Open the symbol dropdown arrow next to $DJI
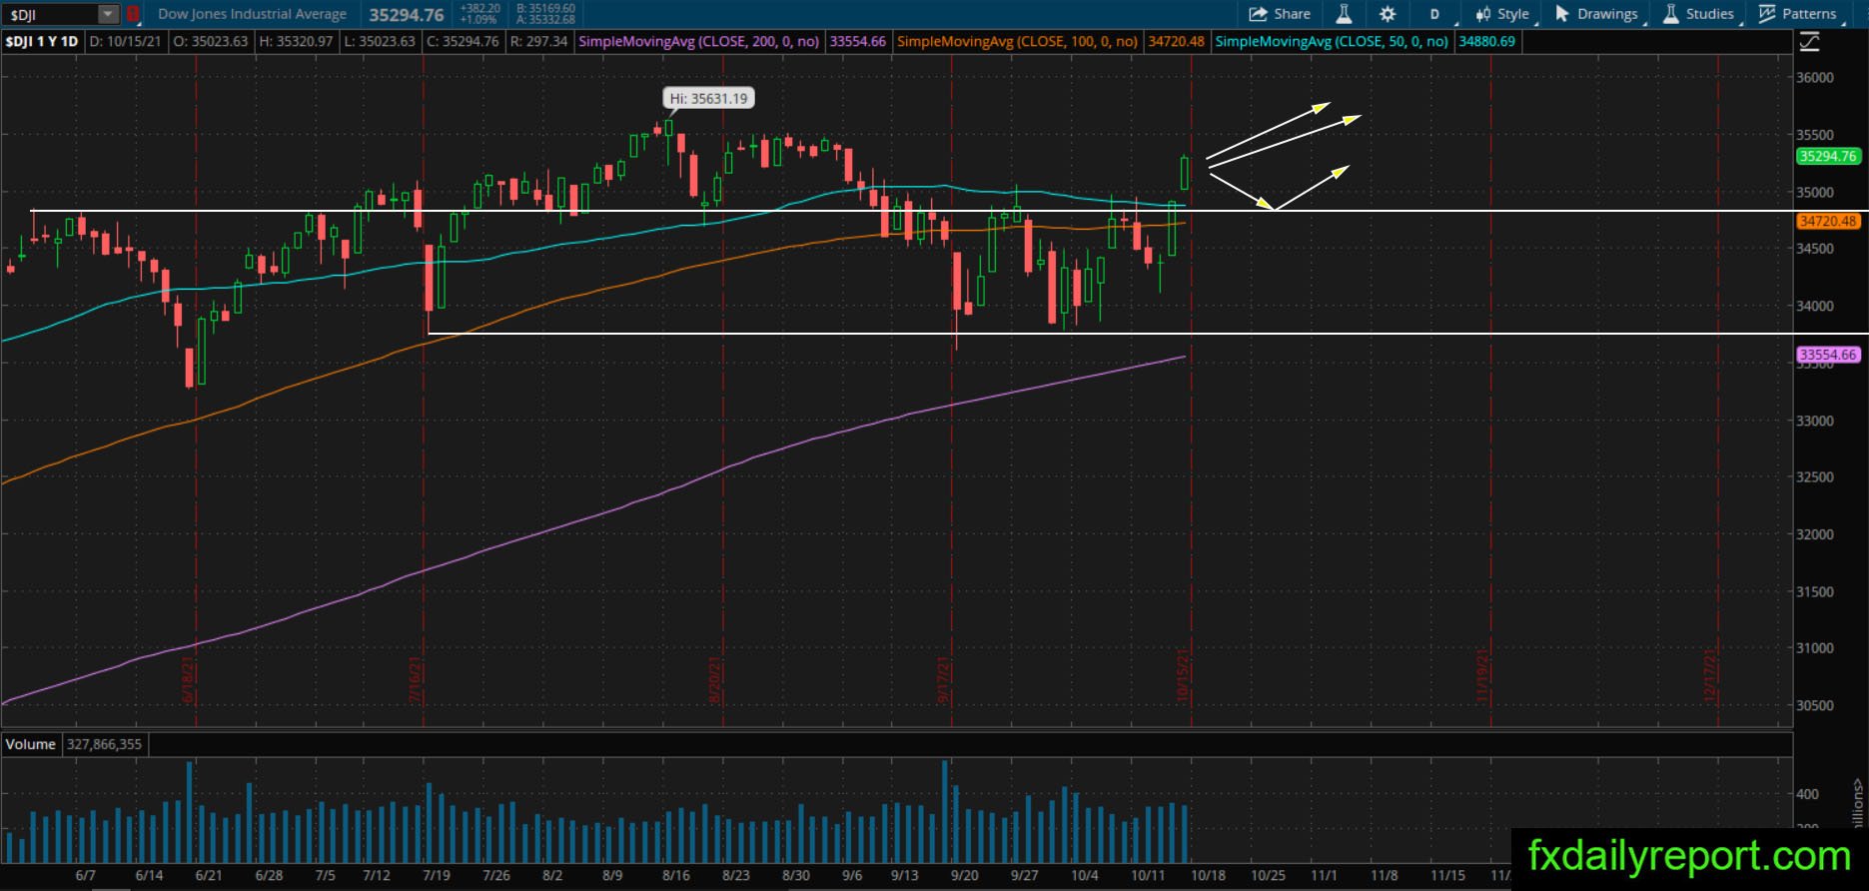The width and height of the screenshot is (1869, 891). 108,14
